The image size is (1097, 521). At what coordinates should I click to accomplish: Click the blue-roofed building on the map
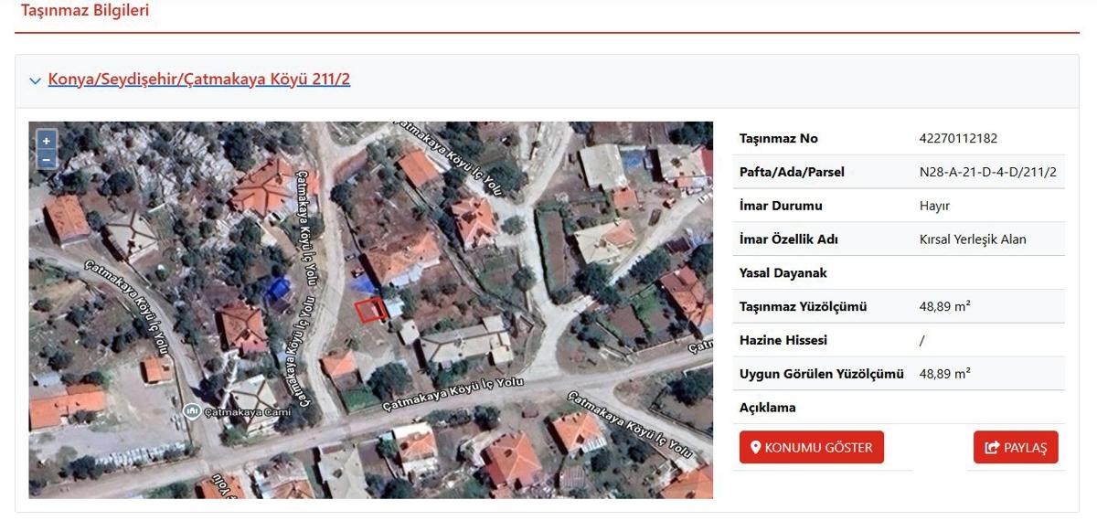pyautogui.click(x=277, y=291)
